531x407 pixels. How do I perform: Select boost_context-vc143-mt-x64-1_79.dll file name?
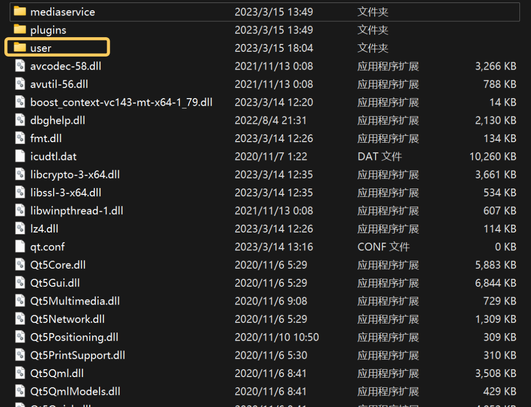point(121,102)
